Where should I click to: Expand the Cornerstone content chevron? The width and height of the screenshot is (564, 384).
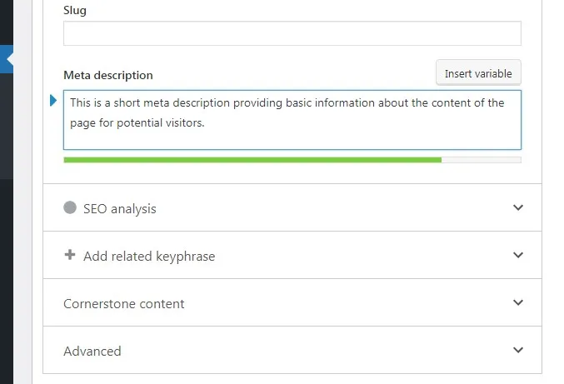518,302
